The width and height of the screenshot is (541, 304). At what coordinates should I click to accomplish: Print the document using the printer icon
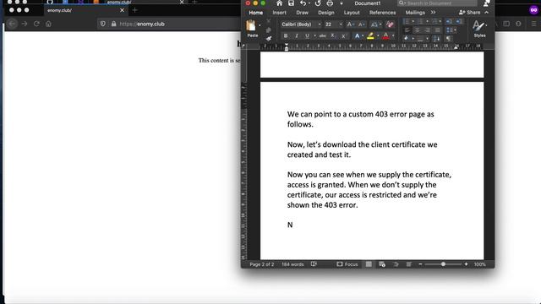tap(330, 3)
